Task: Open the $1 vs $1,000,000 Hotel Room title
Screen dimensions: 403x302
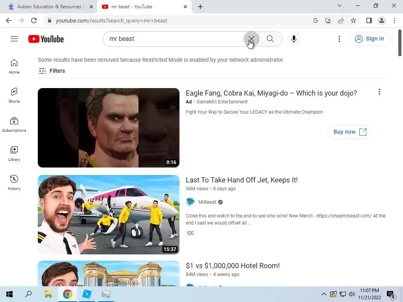Action: pyautogui.click(x=233, y=266)
